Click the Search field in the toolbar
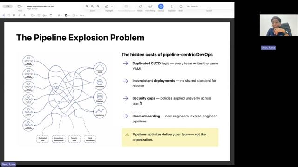The height and width of the screenshot is (167, 298). (x=209, y=6)
